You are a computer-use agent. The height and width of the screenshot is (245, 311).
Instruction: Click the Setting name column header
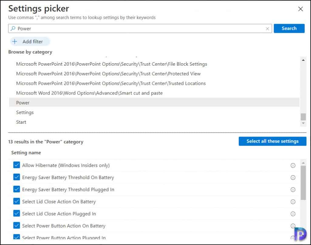(x=26, y=153)
